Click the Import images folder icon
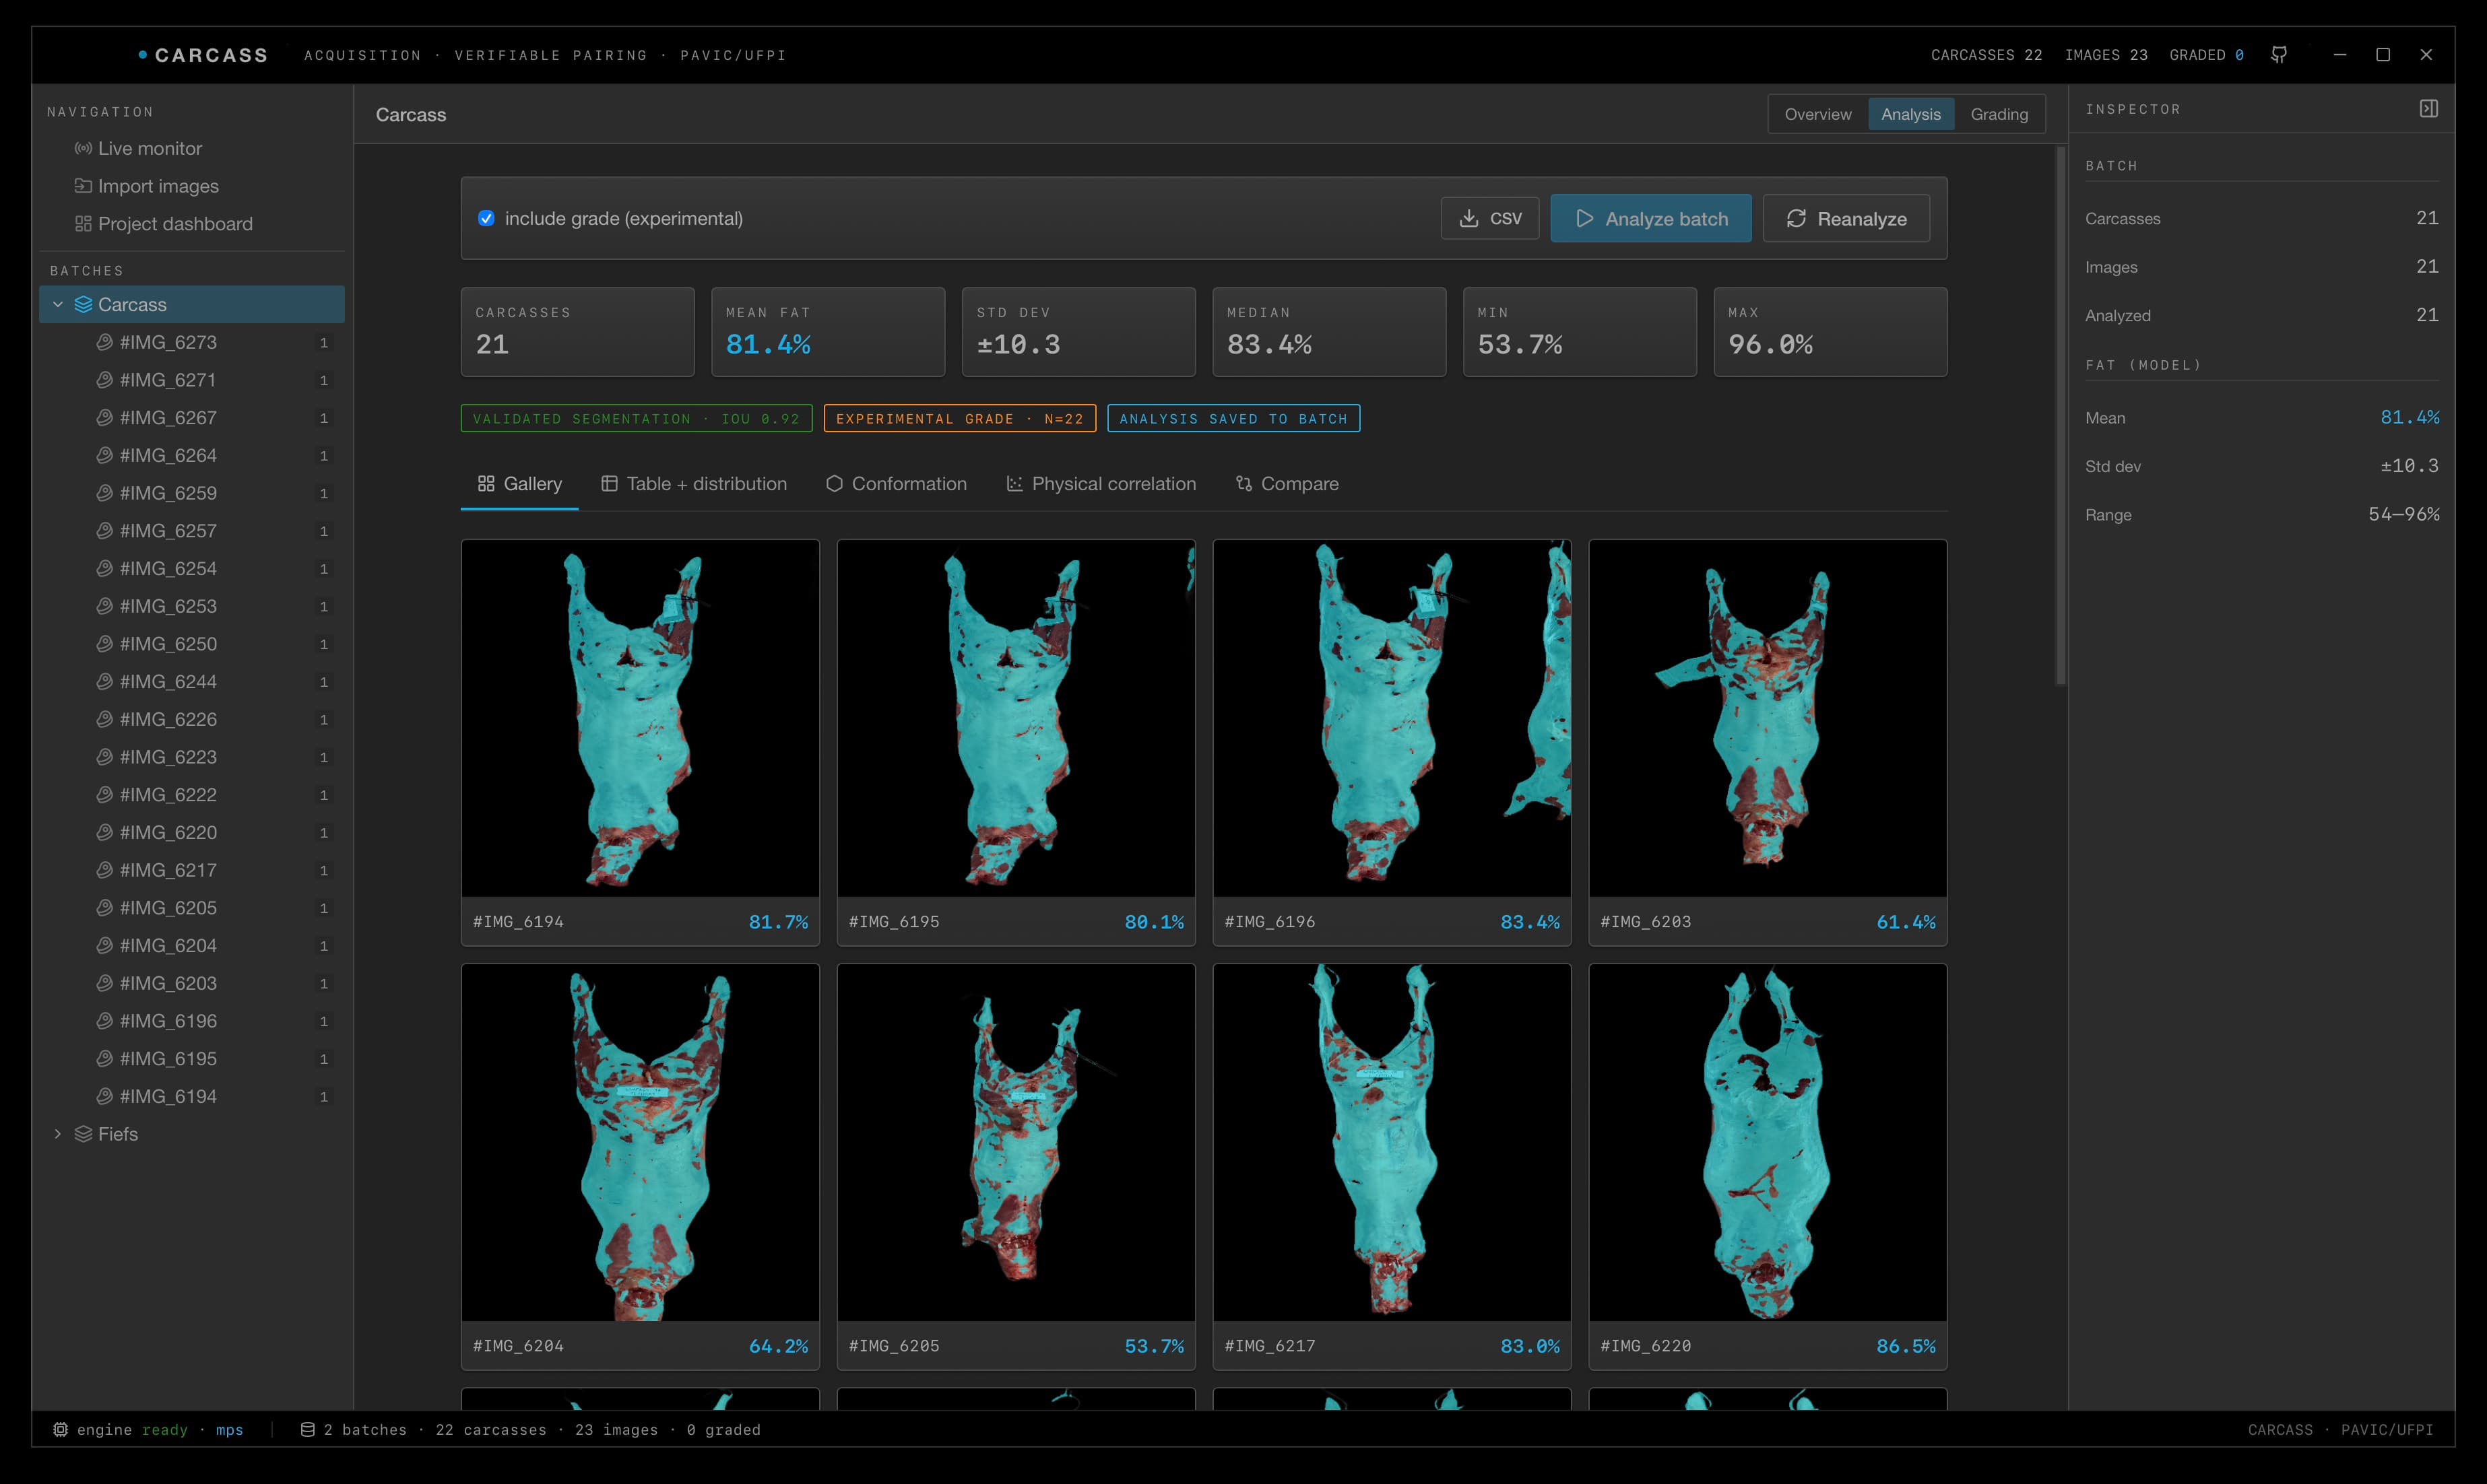This screenshot has width=2487, height=1484. point(83,186)
